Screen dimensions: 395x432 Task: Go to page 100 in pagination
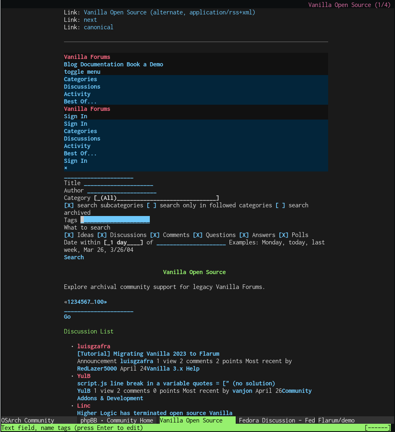[99, 302]
